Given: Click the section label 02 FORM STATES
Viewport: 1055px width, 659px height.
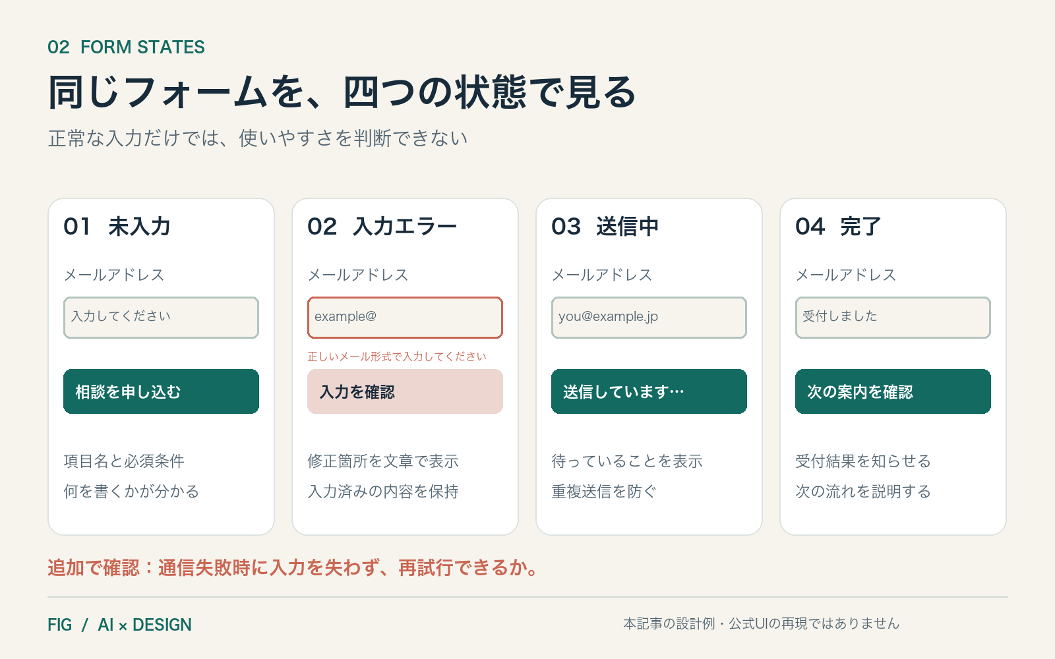Looking at the screenshot, I should click(x=126, y=47).
